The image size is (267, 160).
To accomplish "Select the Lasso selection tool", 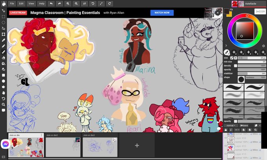I will click(4, 28).
